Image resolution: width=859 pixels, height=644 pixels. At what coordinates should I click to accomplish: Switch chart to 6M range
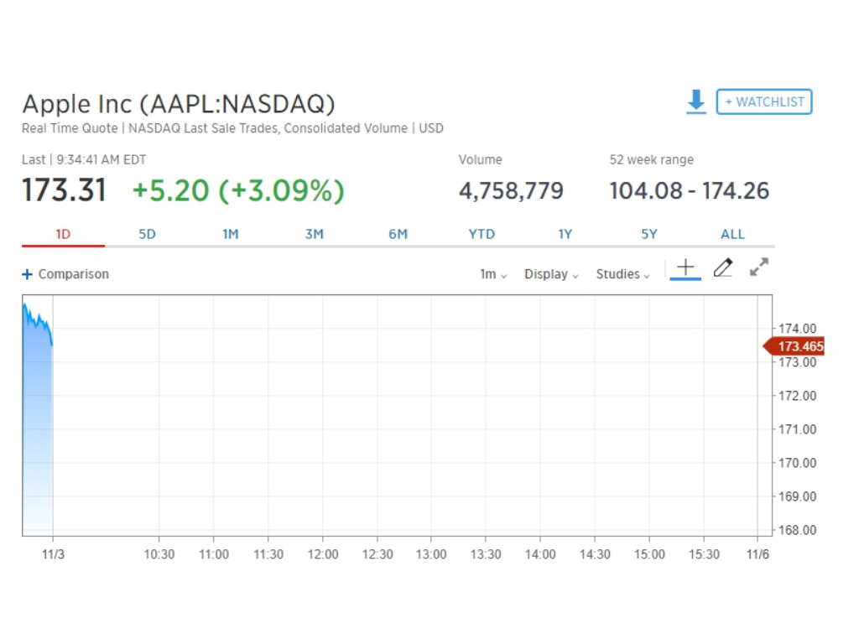(x=398, y=235)
